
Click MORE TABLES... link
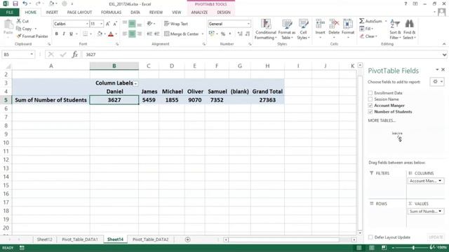[x=382, y=120]
